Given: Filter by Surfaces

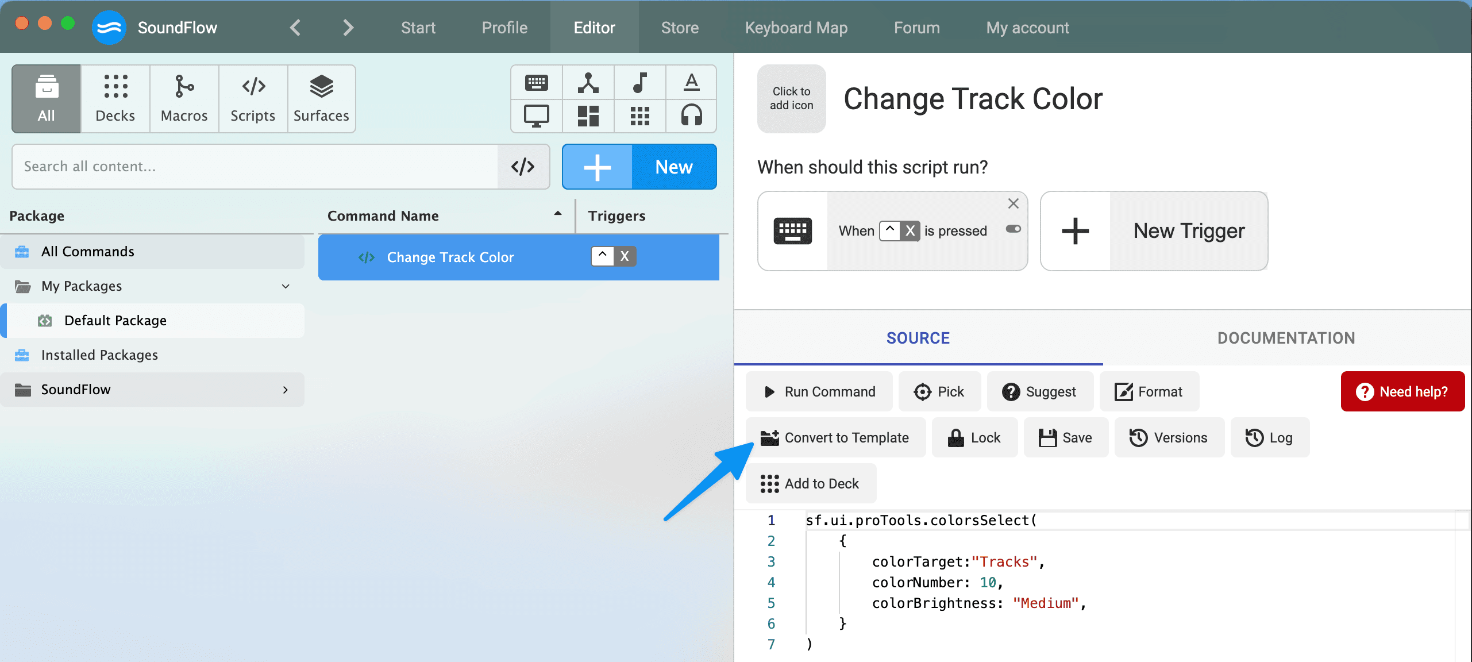Looking at the screenshot, I should point(321,99).
